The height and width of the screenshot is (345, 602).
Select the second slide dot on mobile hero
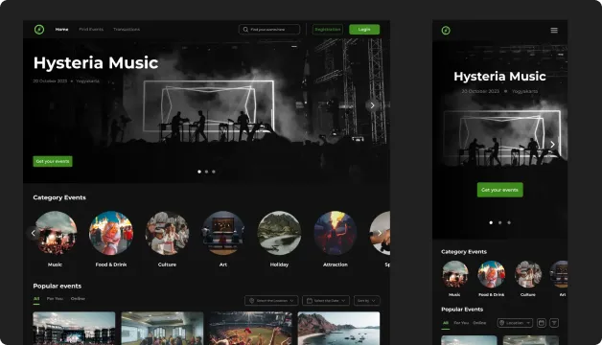499,222
